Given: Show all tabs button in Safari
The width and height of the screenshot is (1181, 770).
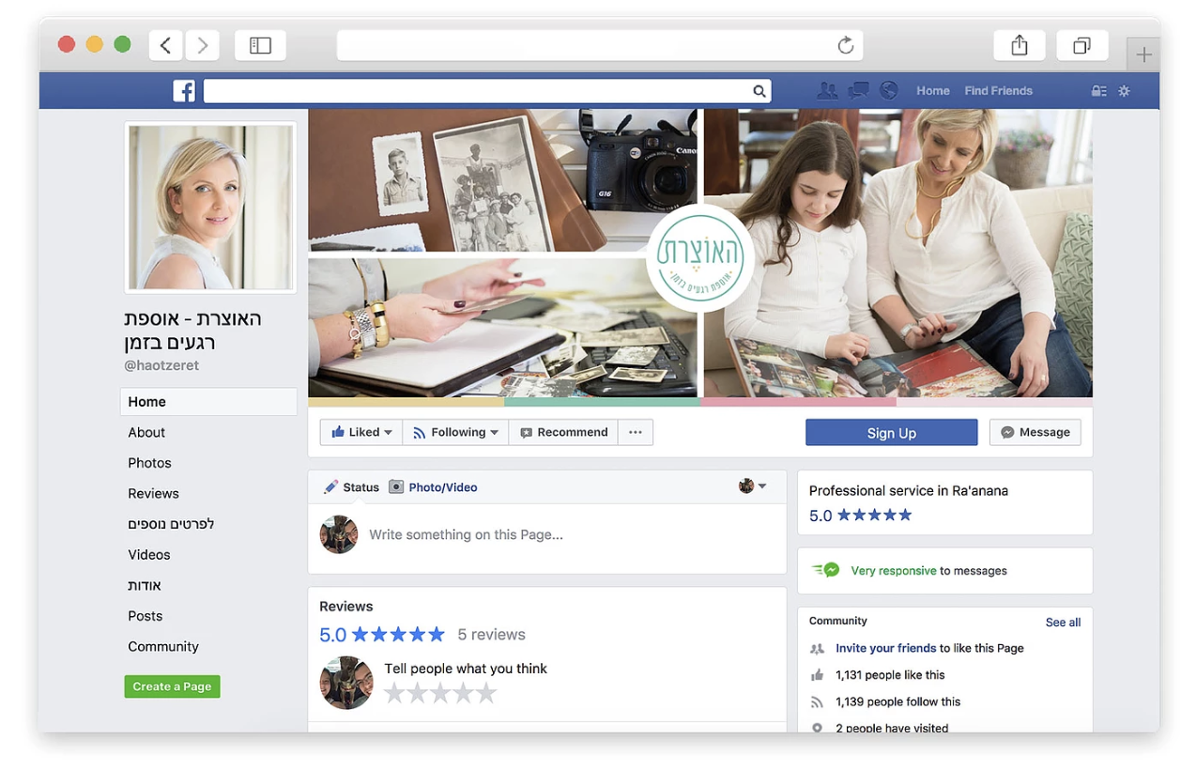Looking at the screenshot, I should tap(1082, 45).
